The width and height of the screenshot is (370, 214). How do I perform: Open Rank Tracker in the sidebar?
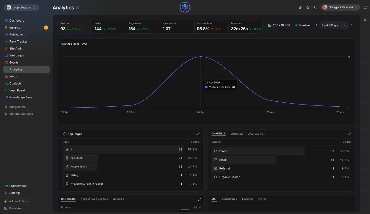click(x=18, y=42)
